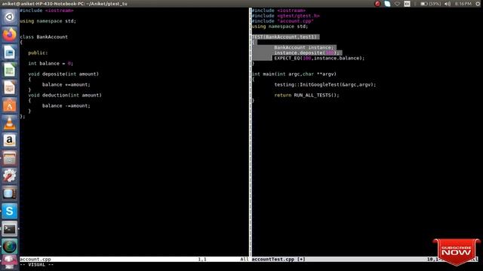This screenshot has width=483, height=271.
Task: Click the account.cpp status line
Action: (134, 259)
